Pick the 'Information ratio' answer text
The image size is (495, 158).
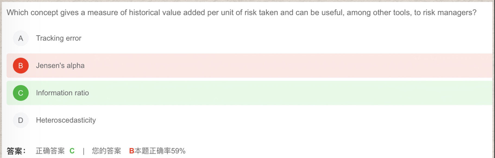tap(62, 93)
